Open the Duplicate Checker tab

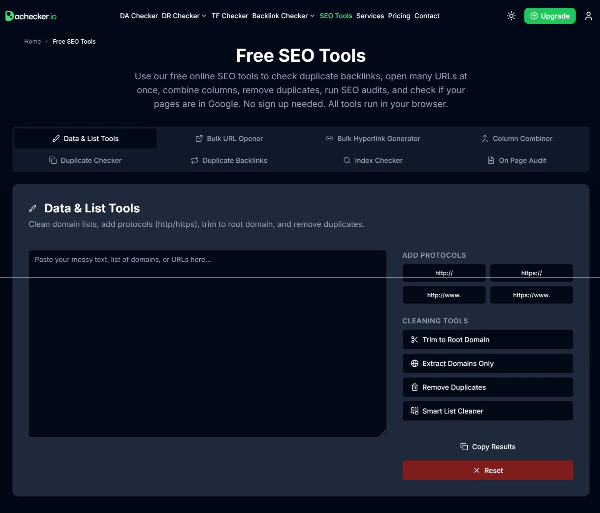(85, 160)
